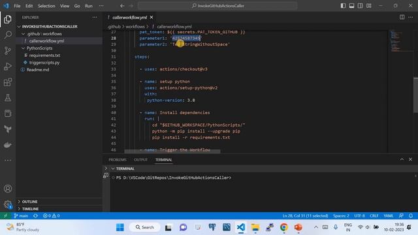Open the Accounts menu icon
The width and height of the screenshot is (418, 235).
pos(8,189)
